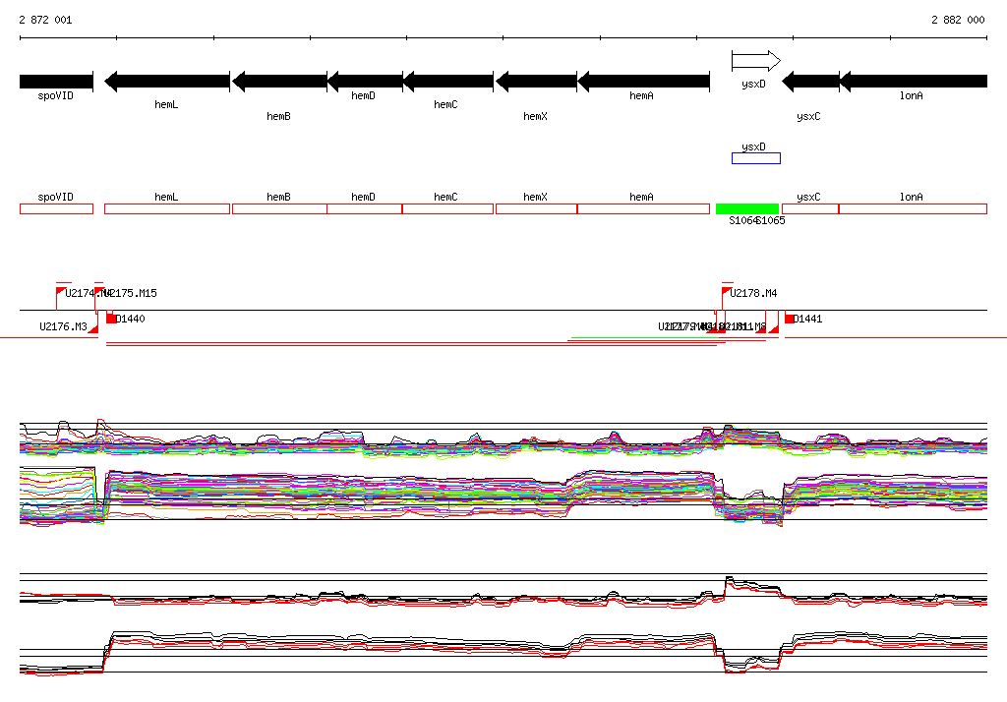
Task: Select the hemL gene arrow
Action: 167,82
